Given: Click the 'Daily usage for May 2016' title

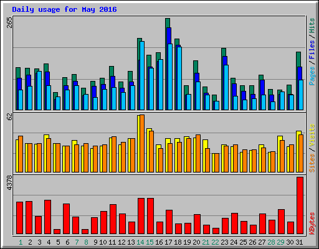Looking at the screenshot, I should click(64, 9).
